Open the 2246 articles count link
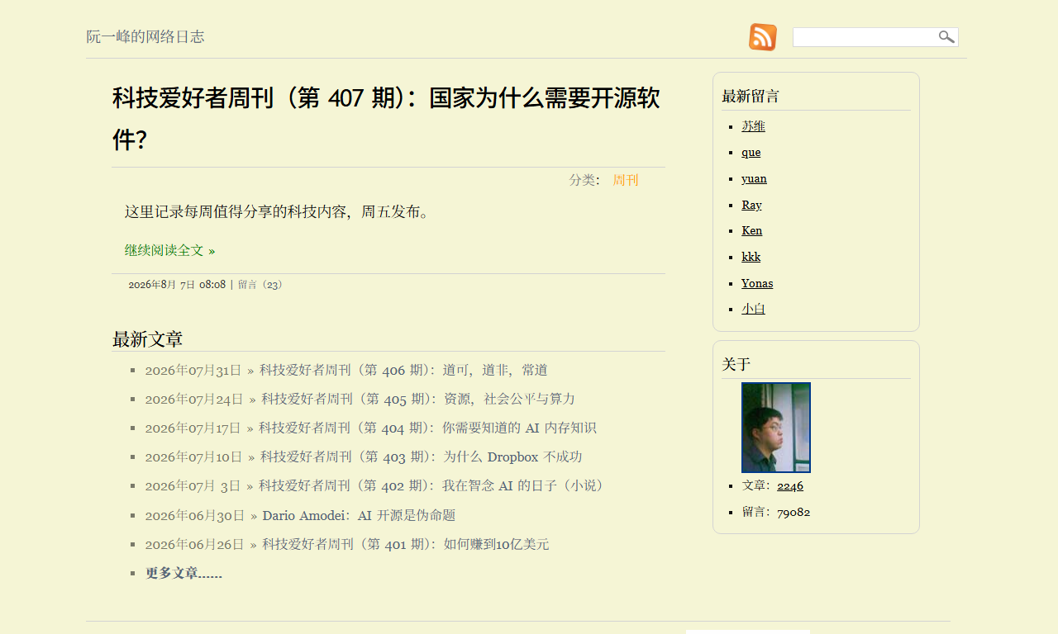This screenshot has width=1058, height=634. (790, 485)
